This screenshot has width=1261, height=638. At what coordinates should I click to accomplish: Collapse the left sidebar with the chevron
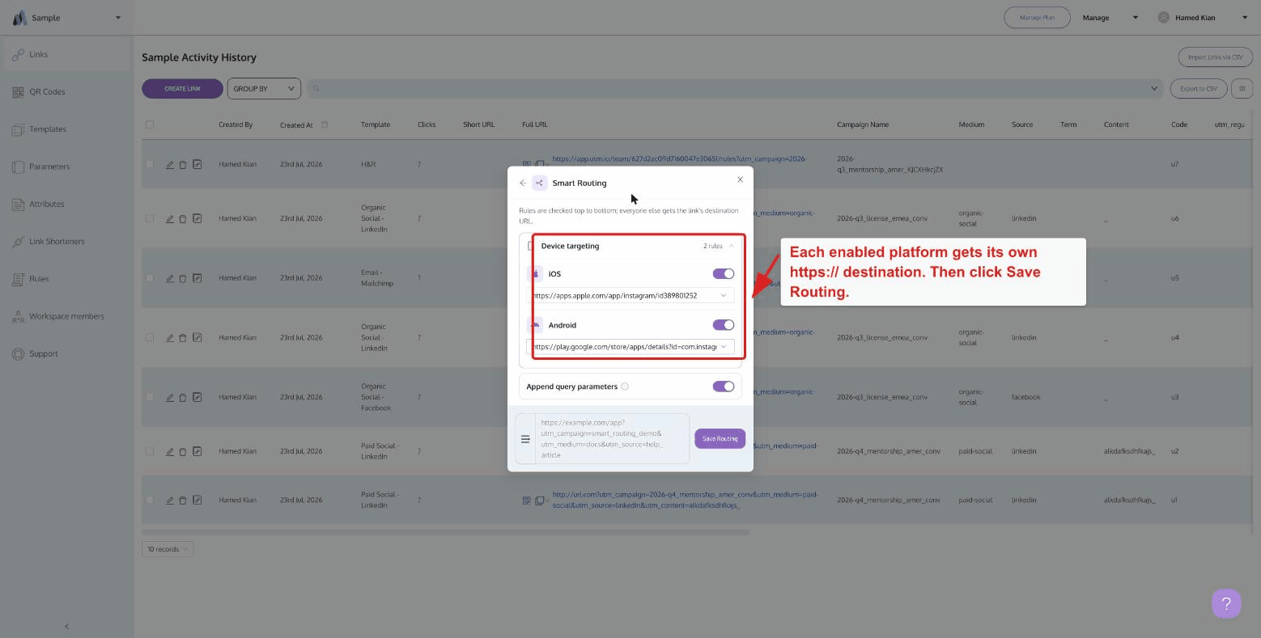66,626
